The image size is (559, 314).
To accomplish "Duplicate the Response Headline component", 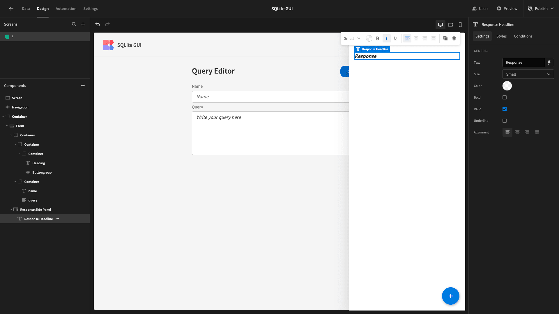I will [445, 38].
